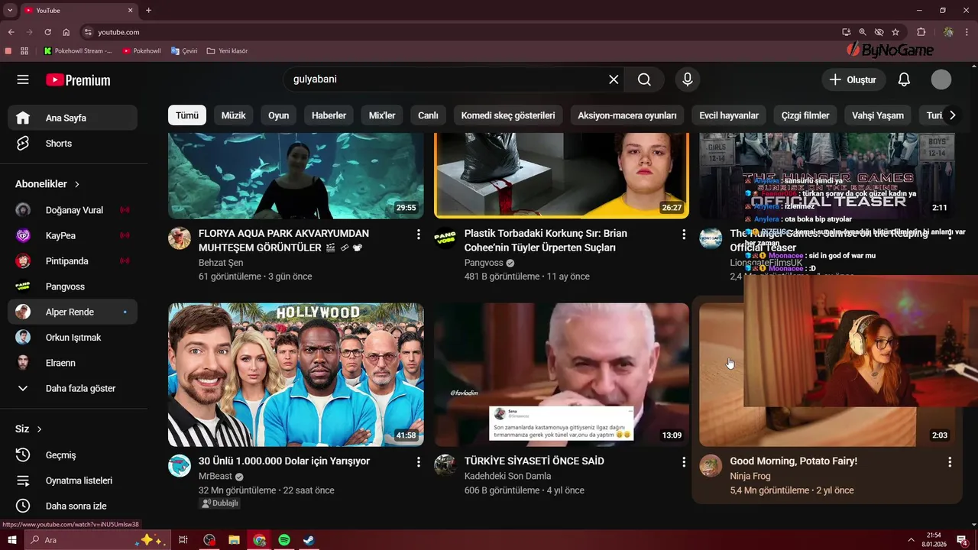Select the Canlı filter chip
Screen dimensions: 978x550
coord(428,115)
